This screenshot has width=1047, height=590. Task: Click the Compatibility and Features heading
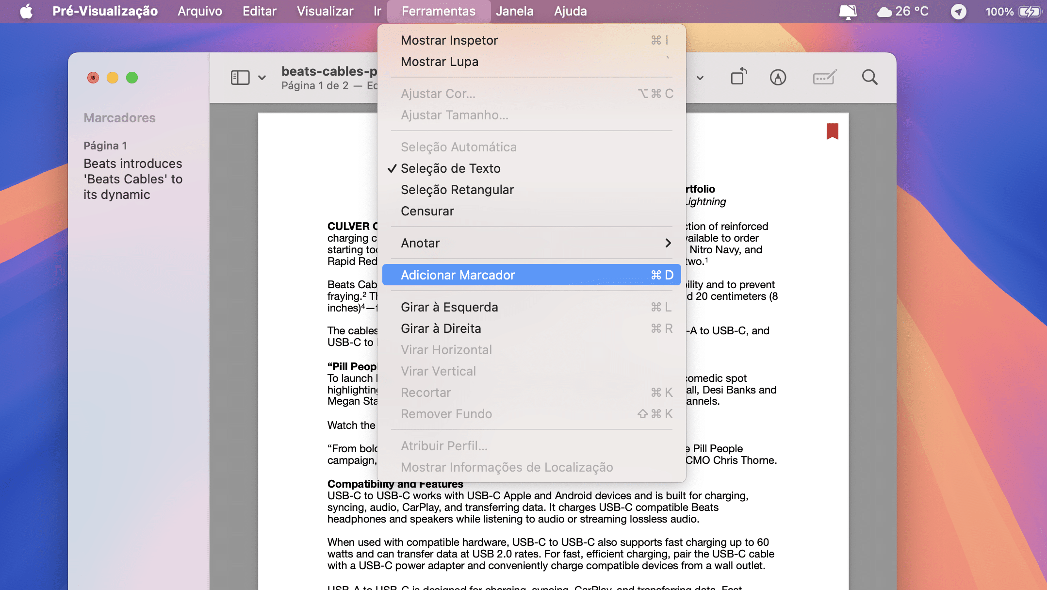(395, 484)
